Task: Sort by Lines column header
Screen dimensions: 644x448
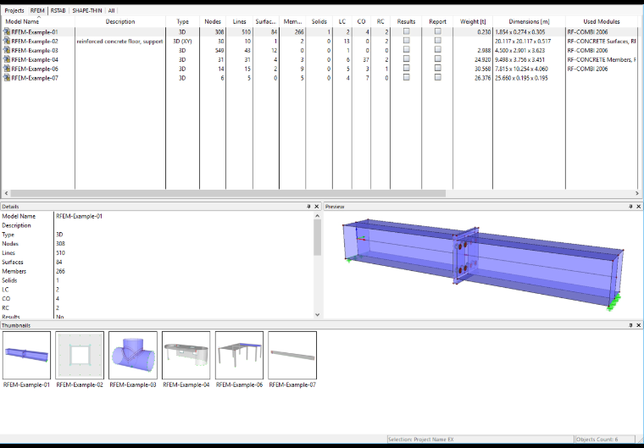Action: point(240,21)
